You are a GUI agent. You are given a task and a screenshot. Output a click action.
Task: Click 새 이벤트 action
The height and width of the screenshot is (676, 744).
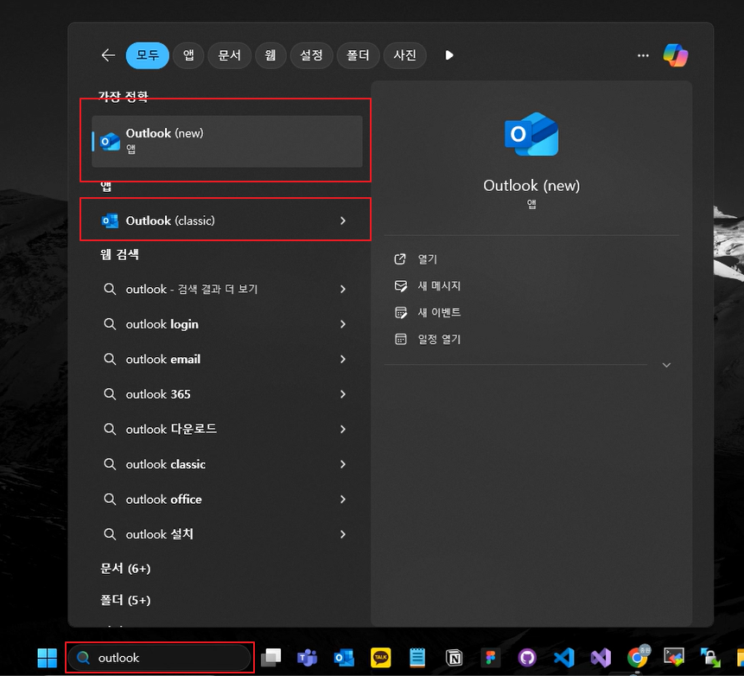(x=427, y=312)
